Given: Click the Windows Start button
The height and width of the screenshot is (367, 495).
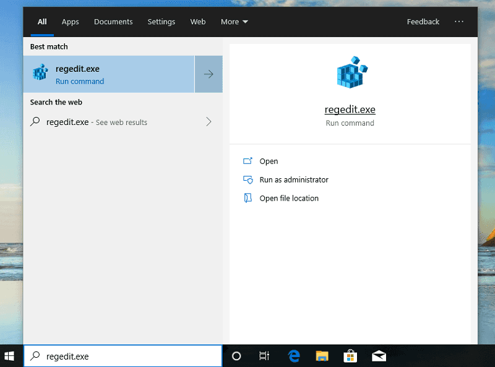Looking at the screenshot, I should 10,356.
